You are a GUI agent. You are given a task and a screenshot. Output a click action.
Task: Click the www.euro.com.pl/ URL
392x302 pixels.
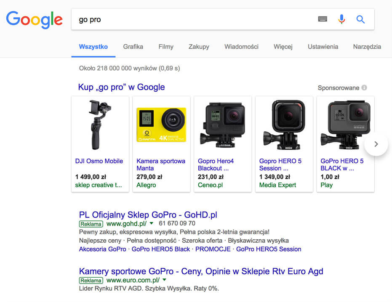click(x=133, y=280)
